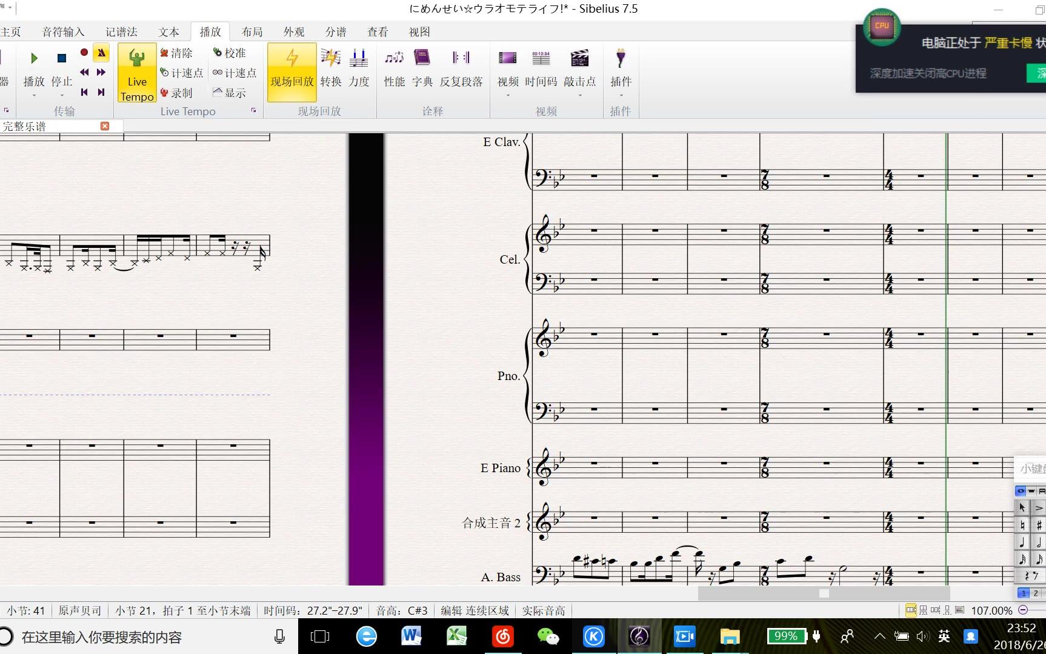Close the Full Score (完整乐谱) document tab
Image resolution: width=1046 pixels, height=654 pixels.
click(x=105, y=126)
